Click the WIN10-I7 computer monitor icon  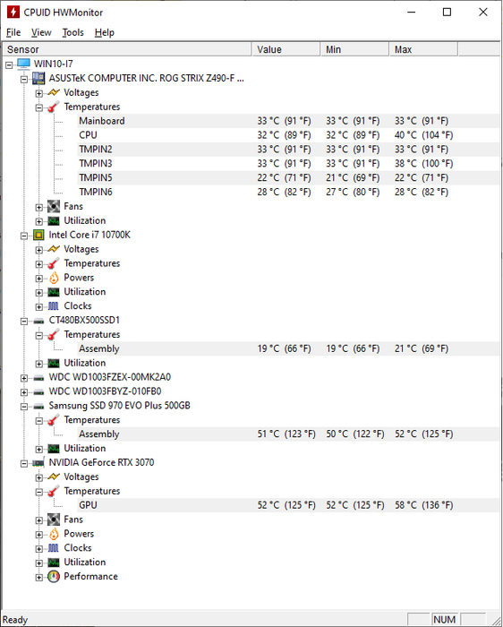(x=23, y=64)
